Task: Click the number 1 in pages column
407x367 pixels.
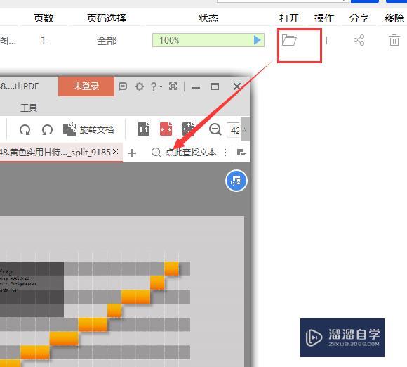Action: 44,41
